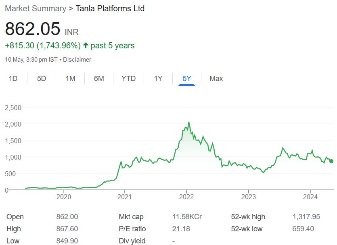
Task: Click the 2,000 y-axis label
Action: click(13, 124)
